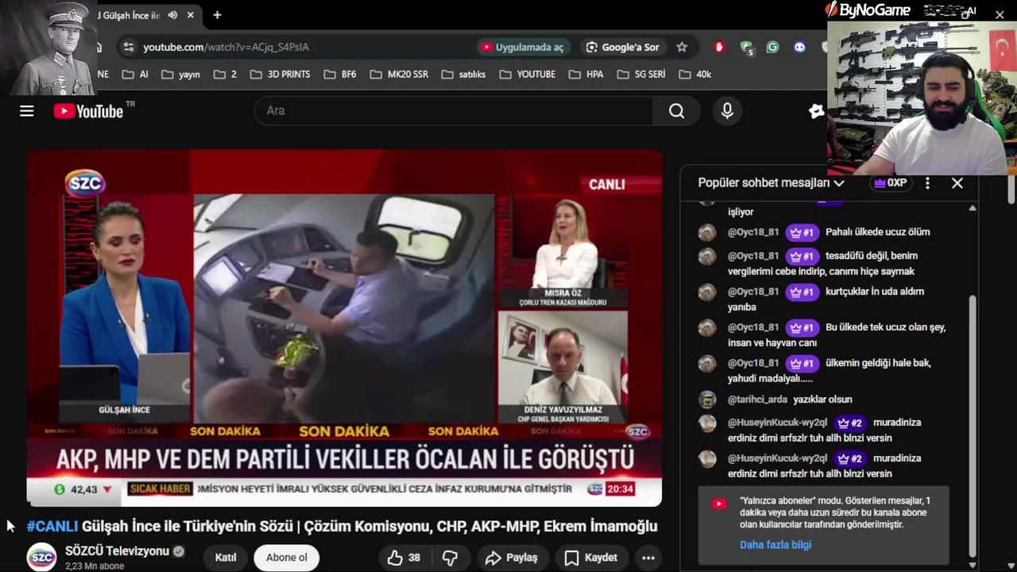Open the satılıks bookmark folder
1017x572 pixels.
click(463, 74)
